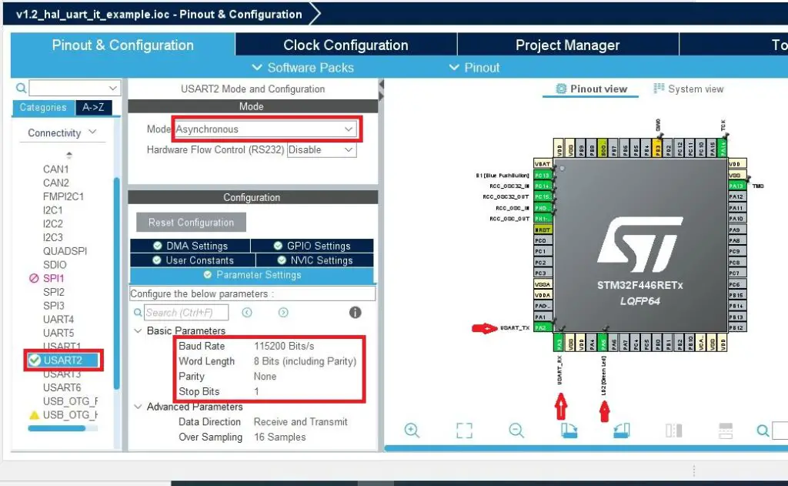Switch to A->Z listing

[93, 107]
